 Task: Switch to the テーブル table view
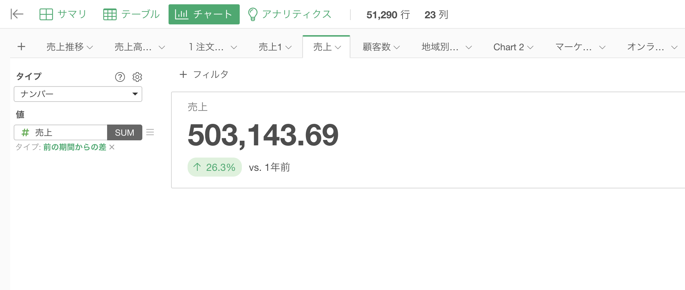(131, 14)
